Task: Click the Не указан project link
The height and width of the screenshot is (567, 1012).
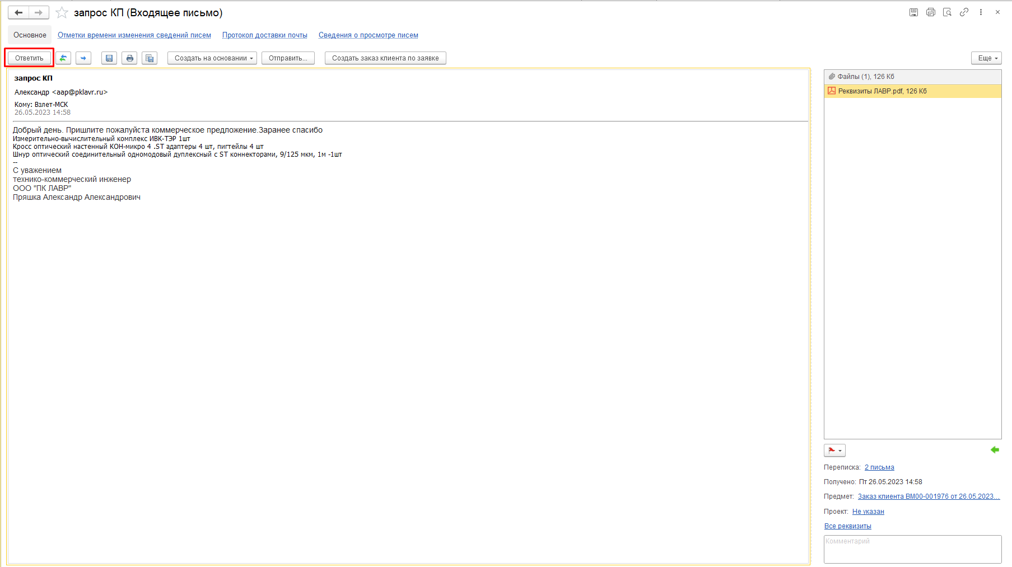Action: coord(868,512)
